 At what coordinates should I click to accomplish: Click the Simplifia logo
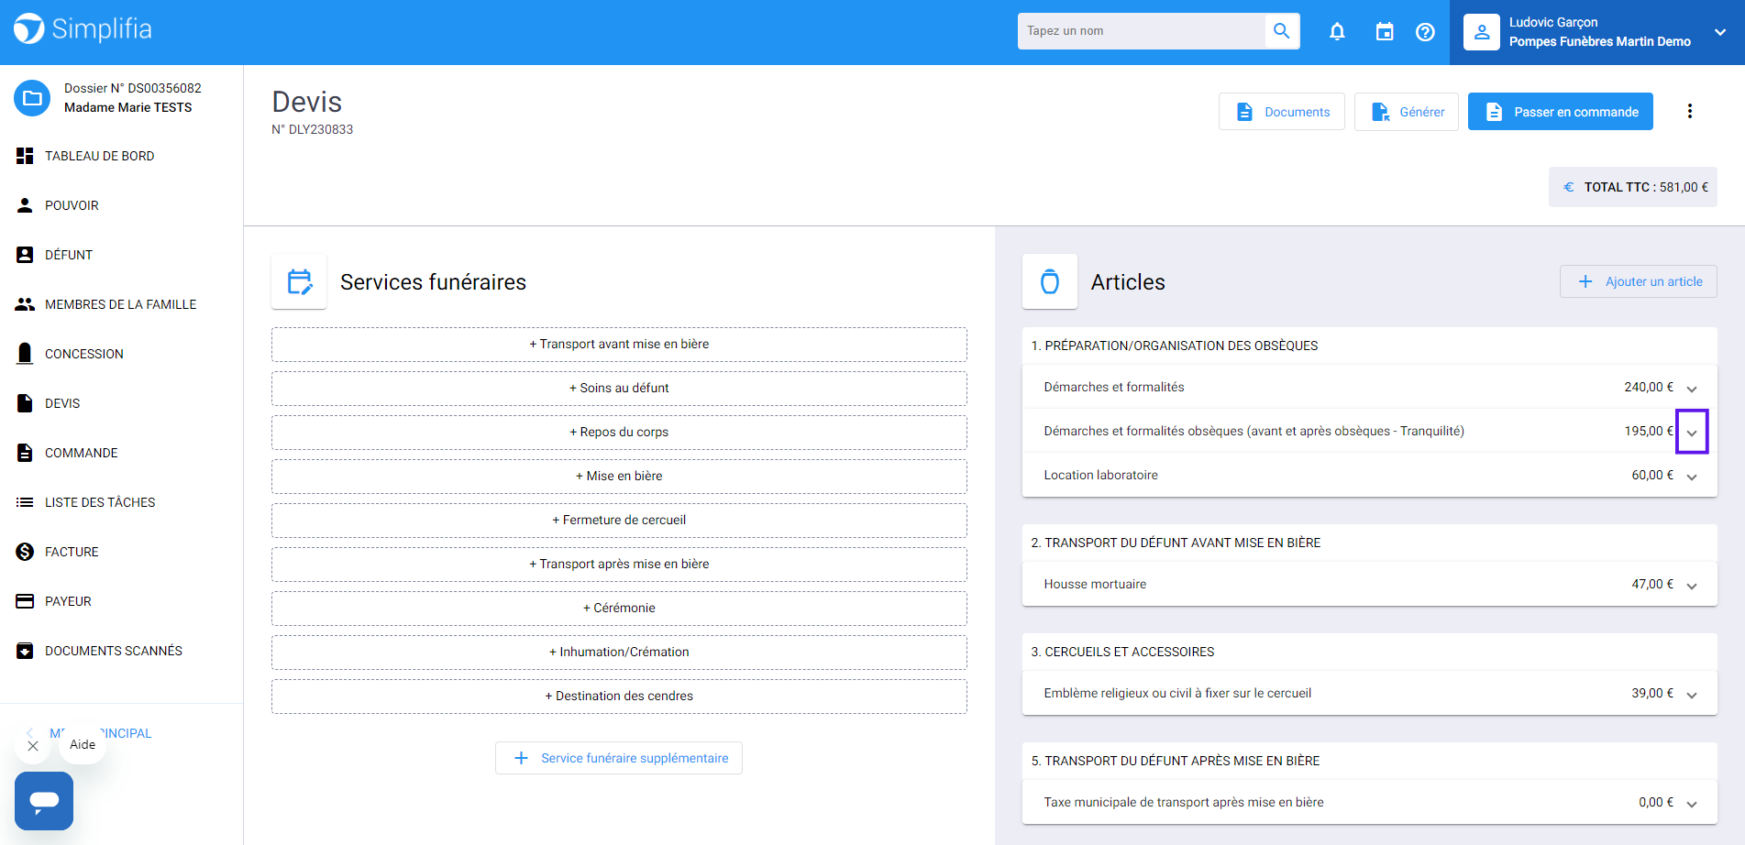(83, 29)
